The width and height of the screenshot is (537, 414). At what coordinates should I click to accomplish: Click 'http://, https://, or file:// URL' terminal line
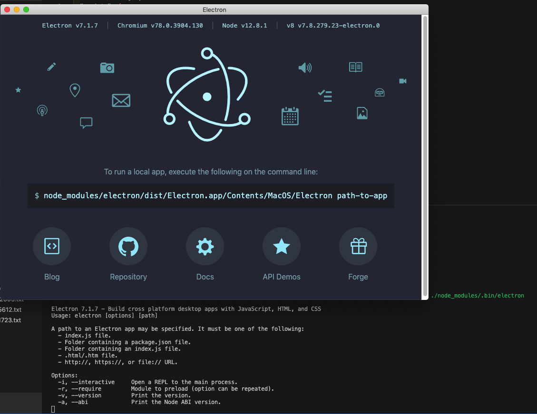[x=117, y=362]
